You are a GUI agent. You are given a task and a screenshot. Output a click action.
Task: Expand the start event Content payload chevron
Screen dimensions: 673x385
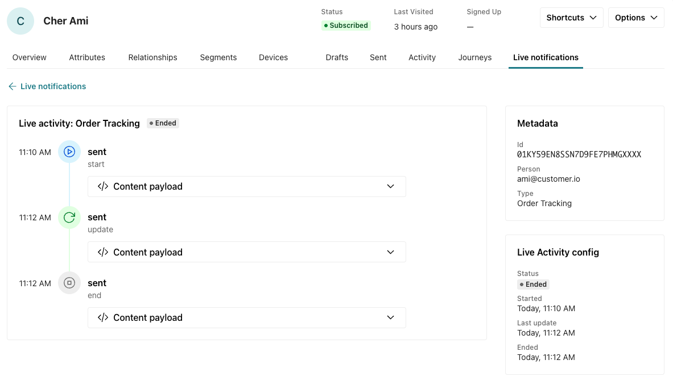tap(390, 186)
